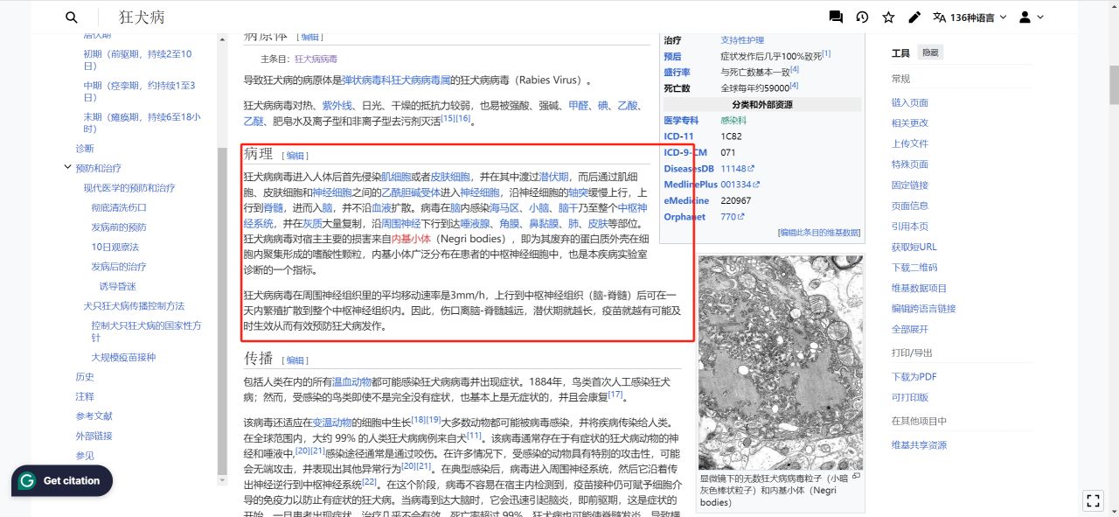Click the 编辑此条目的维基数据 link

819,233
